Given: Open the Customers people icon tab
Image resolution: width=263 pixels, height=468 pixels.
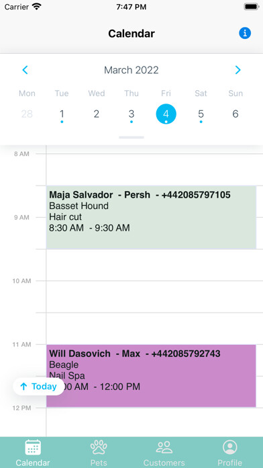Looking at the screenshot, I should pos(164,447).
